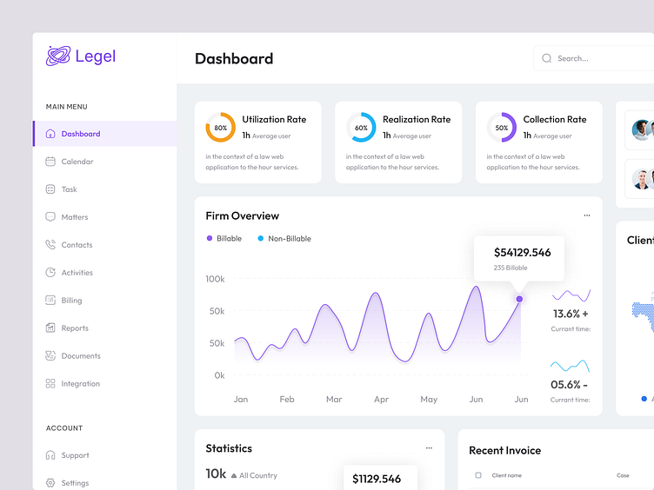The image size is (654, 490).
Task: Expand the Statistics card options menu
Action: pos(429,448)
